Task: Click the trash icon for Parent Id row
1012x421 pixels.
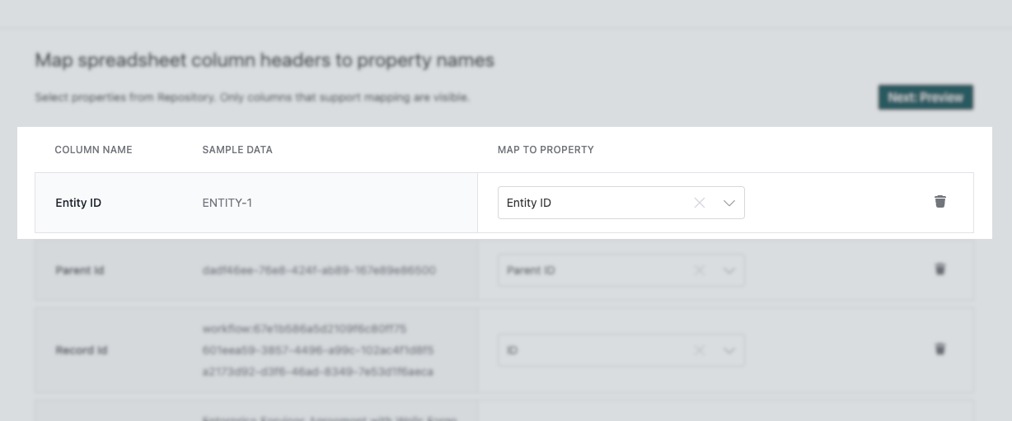Action: point(939,269)
